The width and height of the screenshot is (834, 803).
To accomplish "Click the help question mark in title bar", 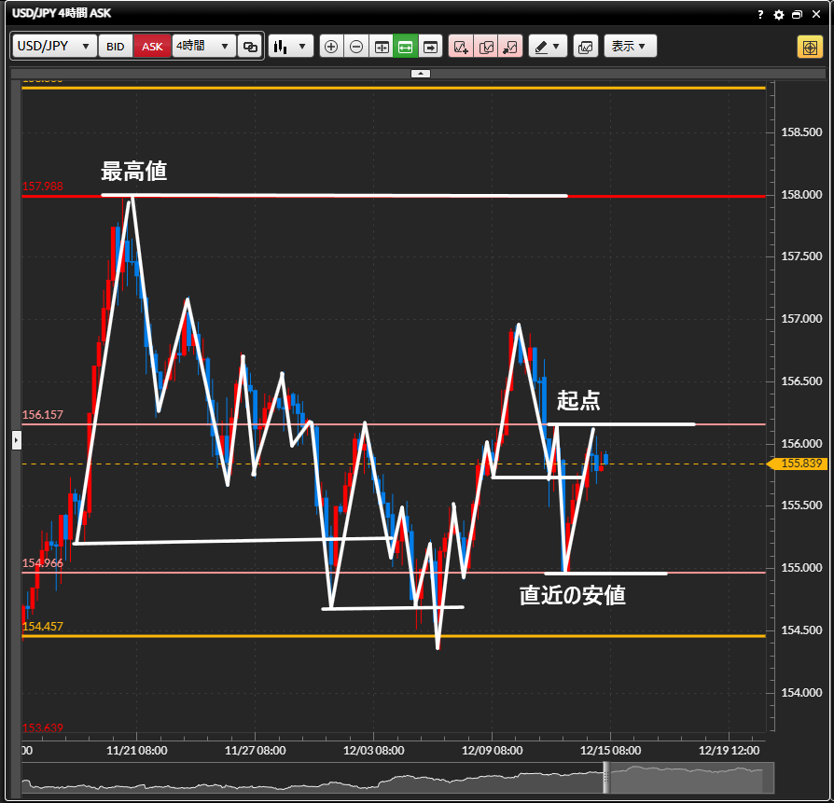I will tap(760, 15).
